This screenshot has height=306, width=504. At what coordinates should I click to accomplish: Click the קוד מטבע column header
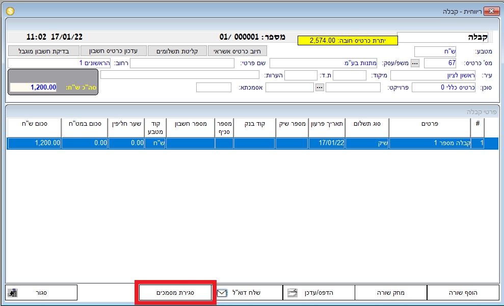(155, 127)
